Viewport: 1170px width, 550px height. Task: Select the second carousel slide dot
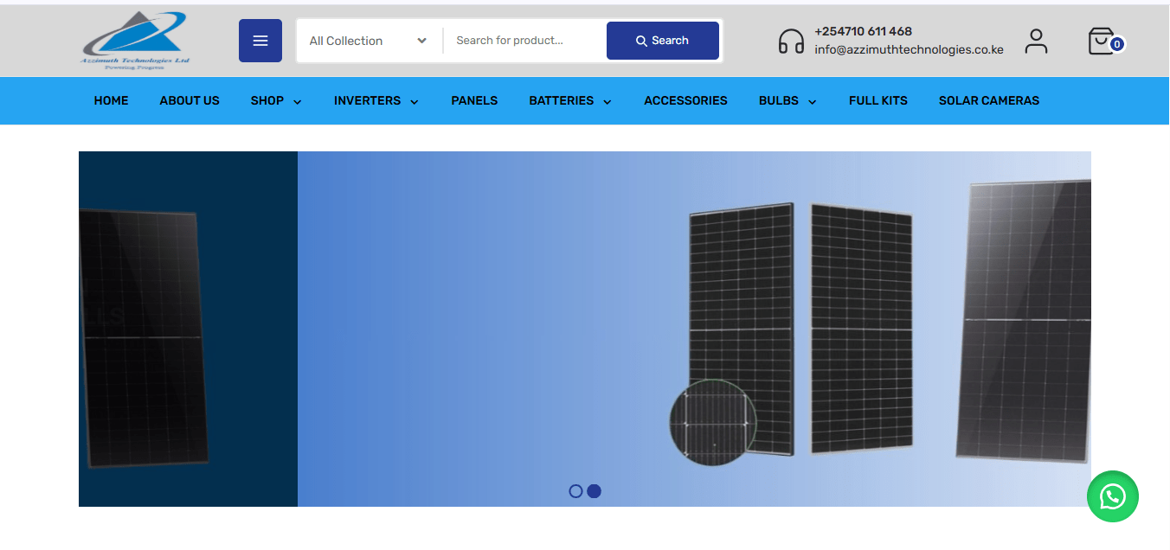pyautogui.click(x=594, y=491)
